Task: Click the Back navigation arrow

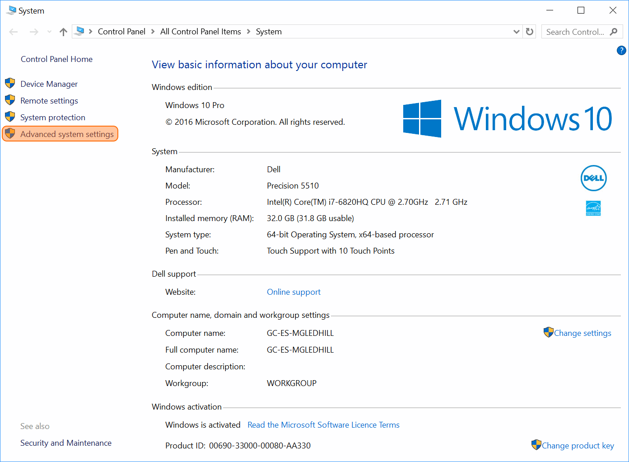Action: 14,32
